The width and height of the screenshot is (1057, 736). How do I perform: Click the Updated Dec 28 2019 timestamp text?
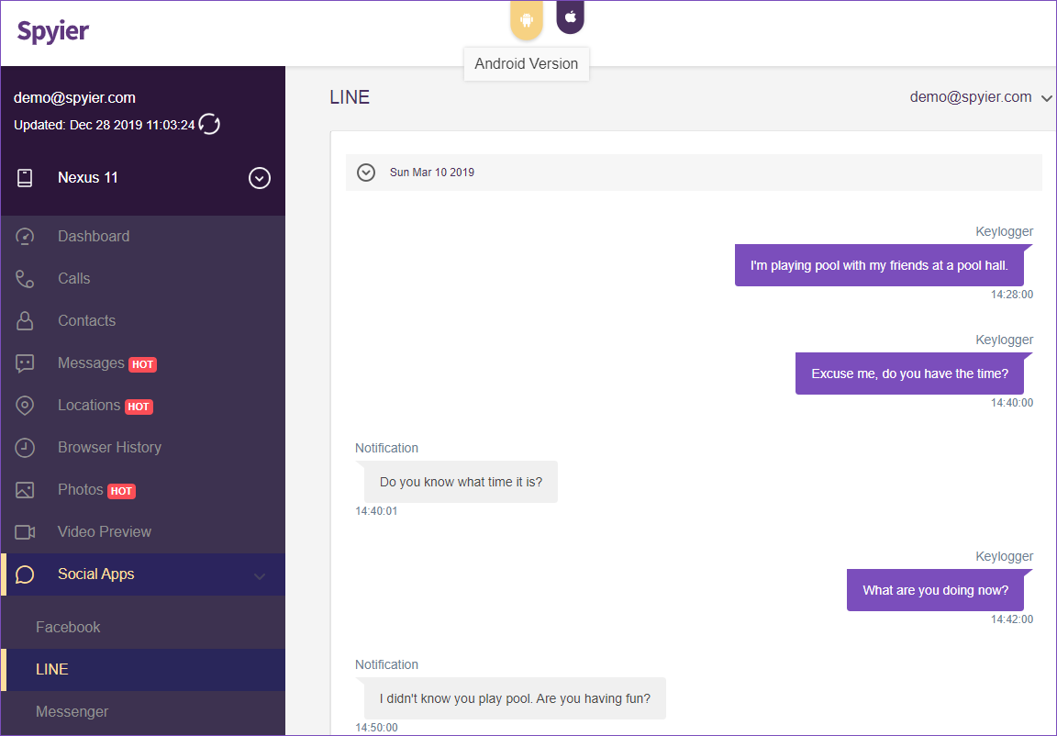tap(105, 125)
